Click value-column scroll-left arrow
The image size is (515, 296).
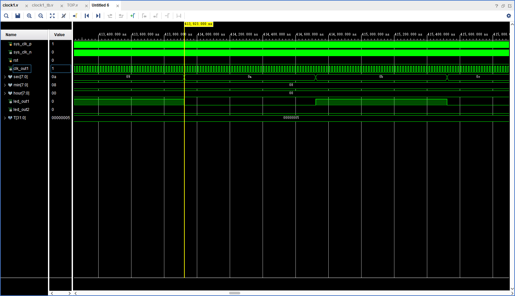tap(52, 293)
